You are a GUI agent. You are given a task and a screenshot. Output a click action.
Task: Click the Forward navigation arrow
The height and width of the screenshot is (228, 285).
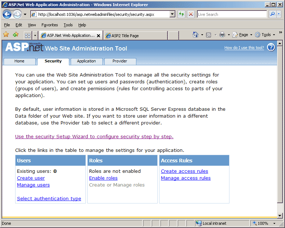(17, 14)
